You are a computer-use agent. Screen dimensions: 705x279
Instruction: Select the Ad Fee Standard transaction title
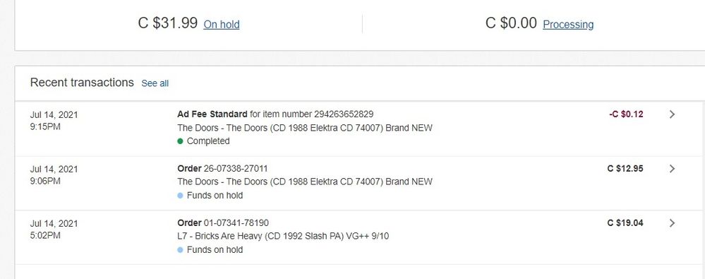[x=212, y=114]
